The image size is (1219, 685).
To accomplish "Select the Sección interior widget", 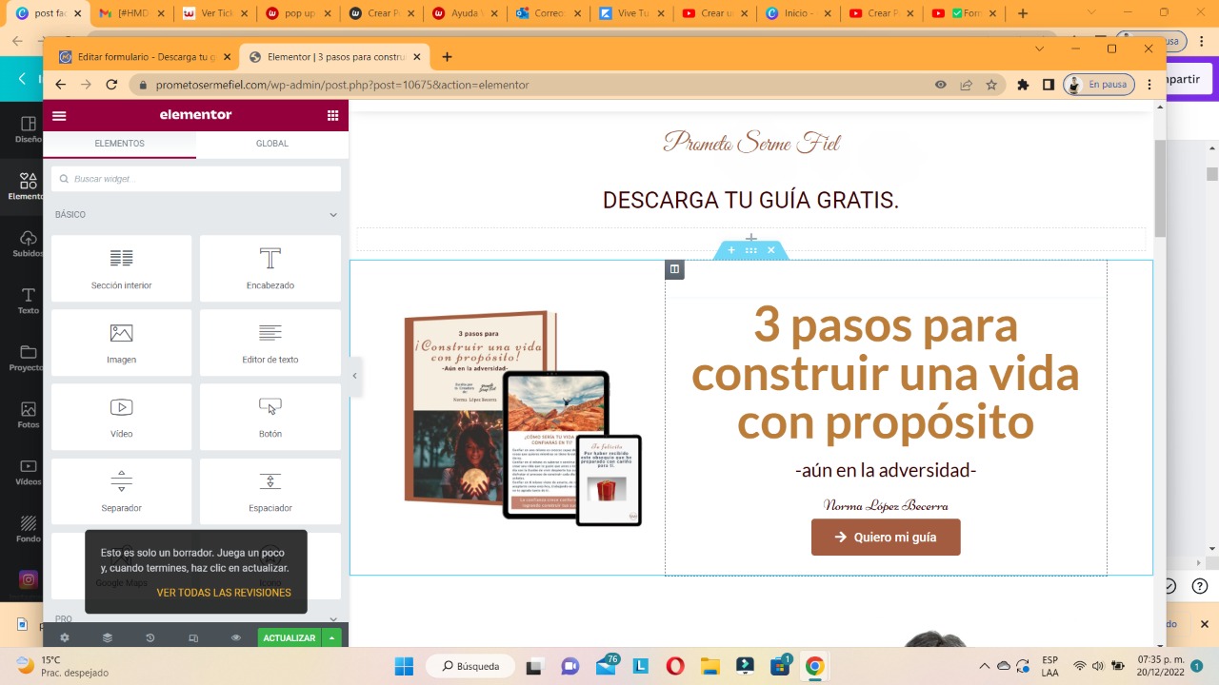I will 121,268.
